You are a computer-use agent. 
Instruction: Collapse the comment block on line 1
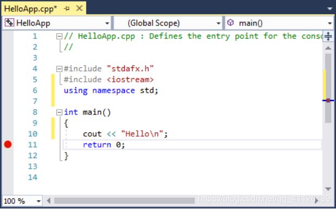pos(59,36)
